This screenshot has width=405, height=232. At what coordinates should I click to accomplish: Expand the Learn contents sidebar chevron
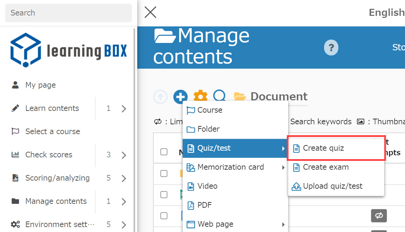[x=124, y=108]
